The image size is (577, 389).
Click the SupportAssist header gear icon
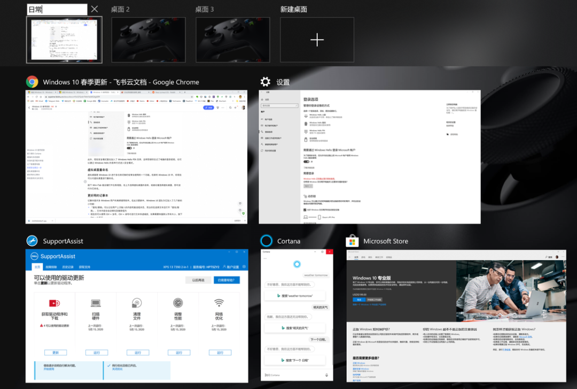point(244,266)
